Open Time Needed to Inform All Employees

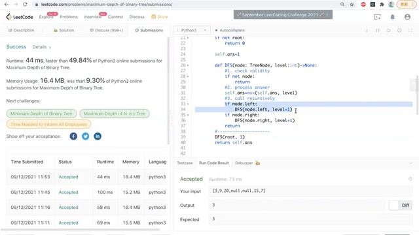pos(48,124)
